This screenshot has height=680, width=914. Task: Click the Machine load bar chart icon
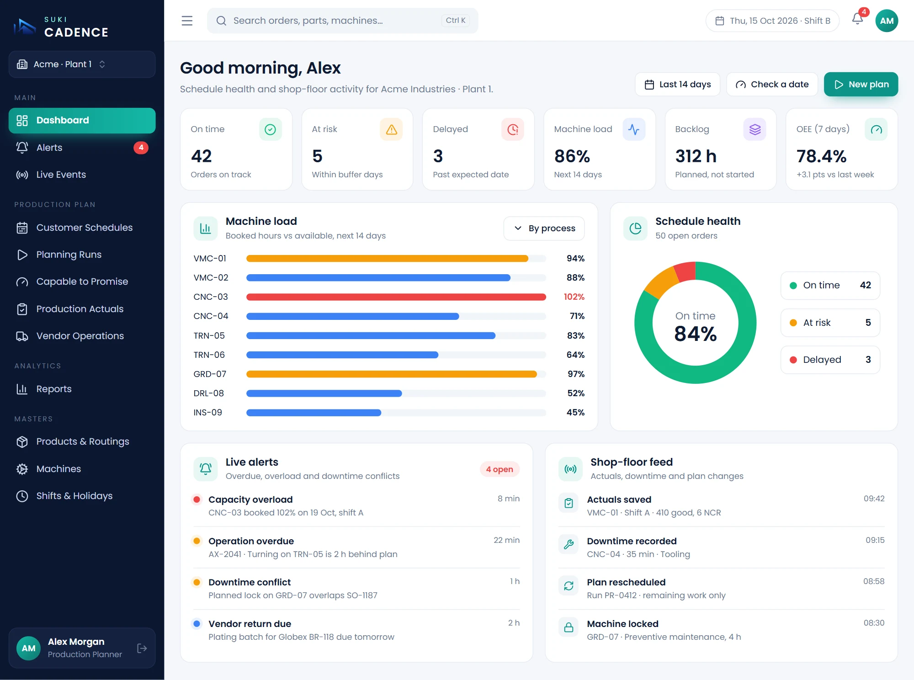pos(205,228)
